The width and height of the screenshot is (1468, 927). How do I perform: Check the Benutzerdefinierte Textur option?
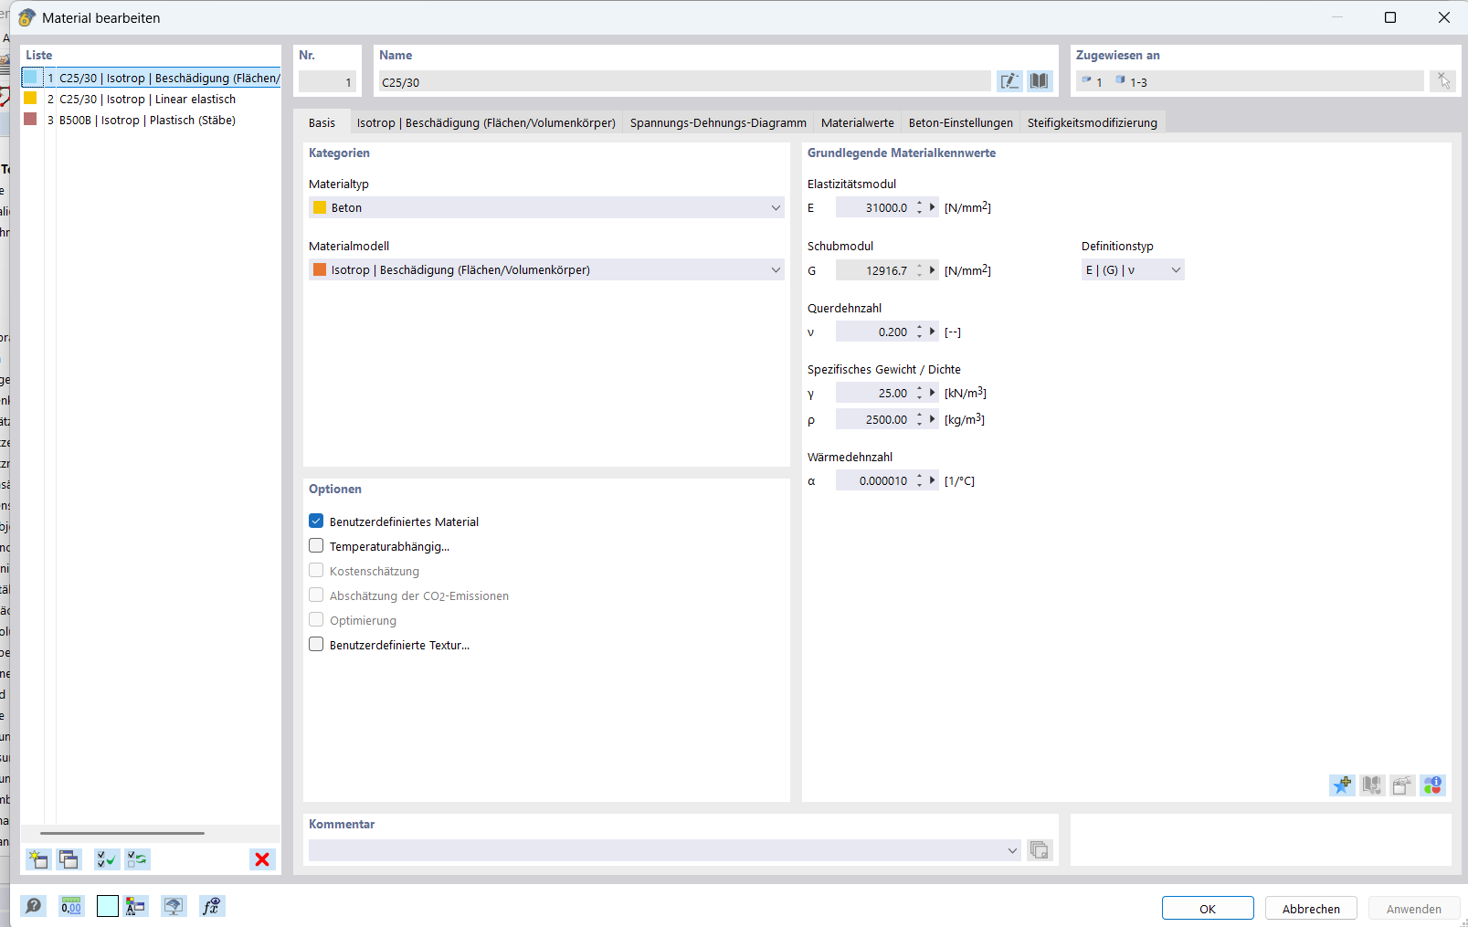point(316,645)
